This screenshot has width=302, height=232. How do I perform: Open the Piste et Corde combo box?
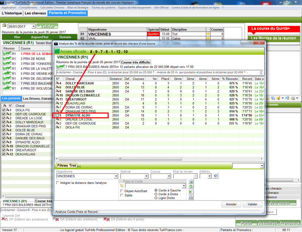click(x=184, y=186)
